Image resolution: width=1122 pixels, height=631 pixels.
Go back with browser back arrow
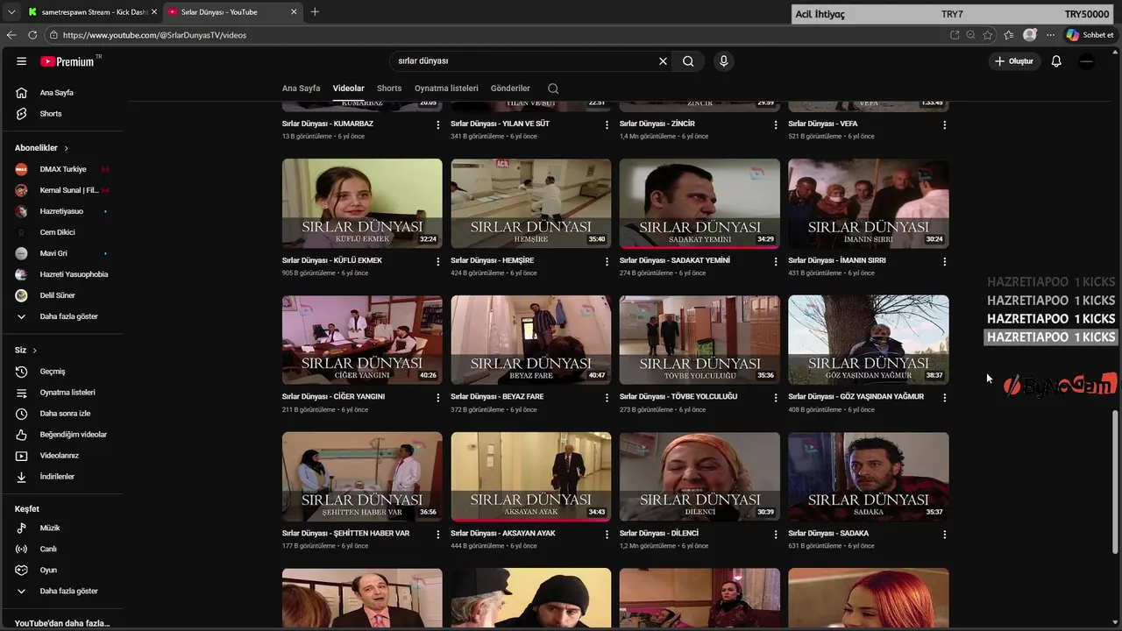point(11,35)
